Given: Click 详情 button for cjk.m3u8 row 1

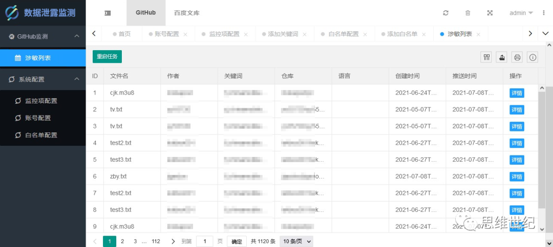Looking at the screenshot, I should click(x=517, y=93).
